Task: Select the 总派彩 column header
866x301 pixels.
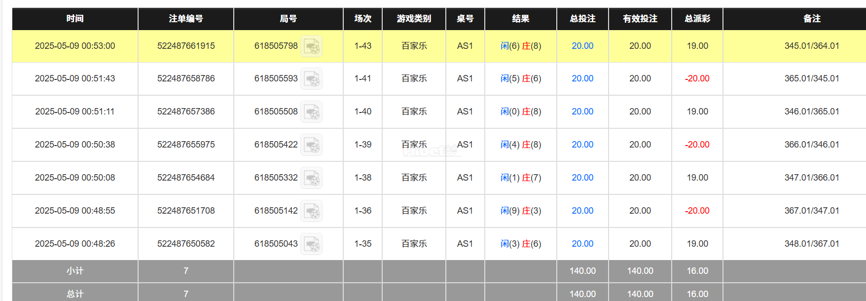Action: [x=697, y=19]
